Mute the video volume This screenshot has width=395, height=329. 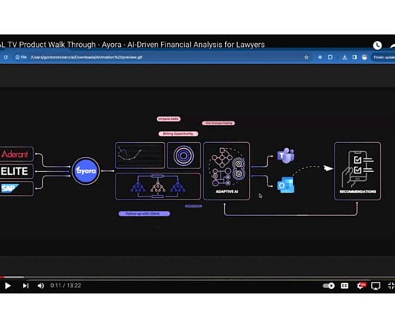point(41,286)
